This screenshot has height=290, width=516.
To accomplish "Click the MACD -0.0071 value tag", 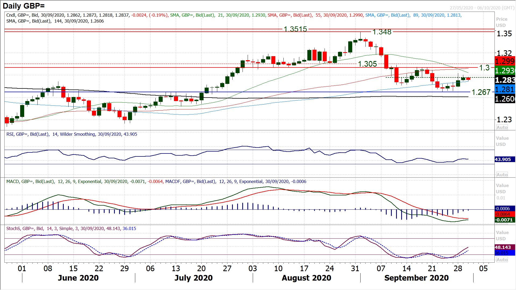I will 504,220.
